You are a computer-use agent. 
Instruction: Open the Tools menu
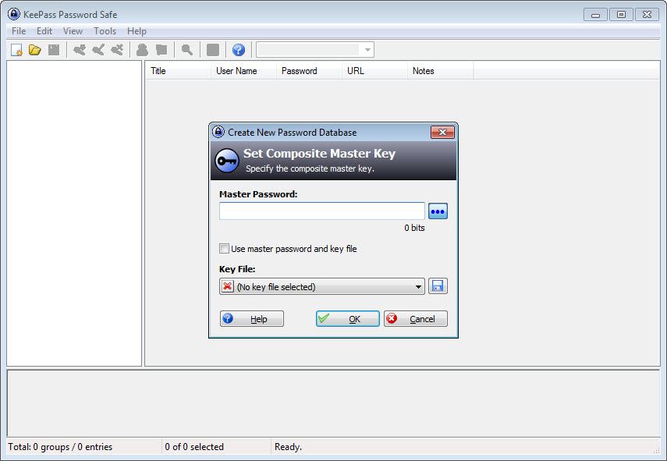[105, 31]
